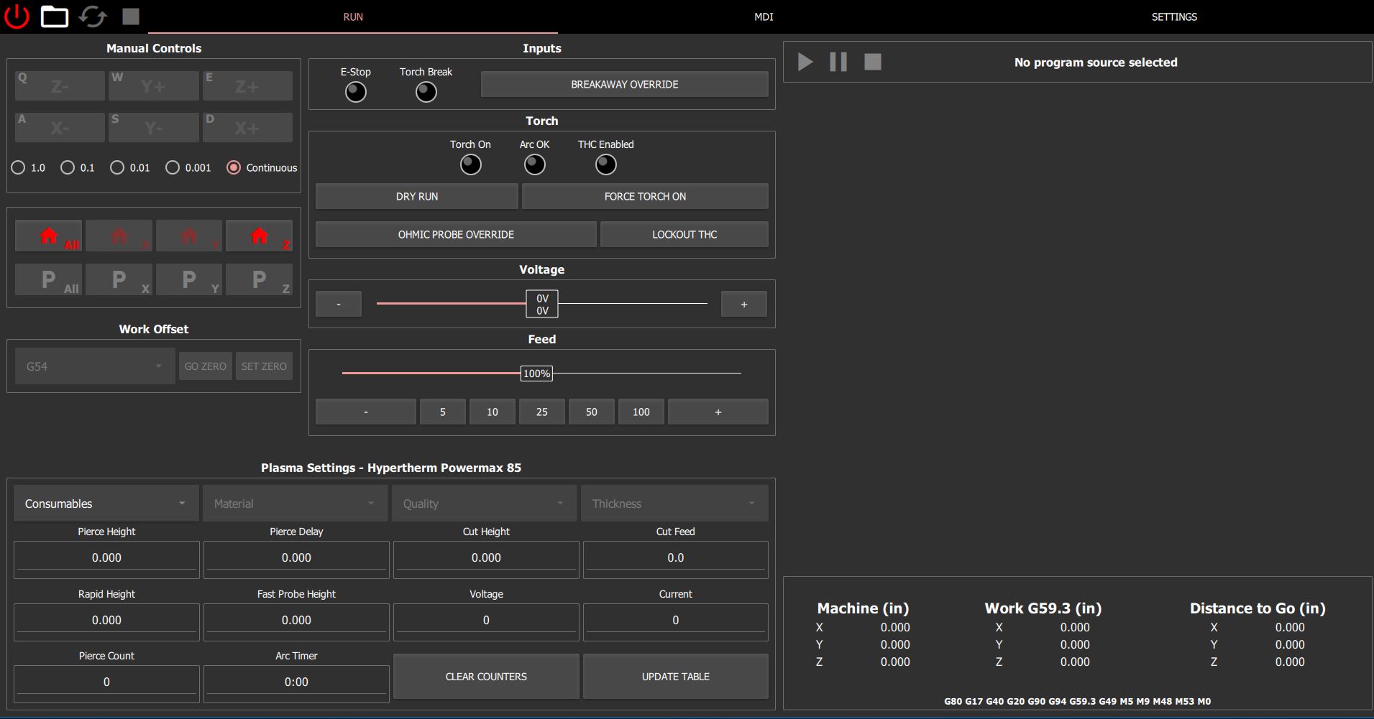Jog Y+ with the W key button
The width and height of the screenshot is (1374, 719).
[x=153, y=85]
